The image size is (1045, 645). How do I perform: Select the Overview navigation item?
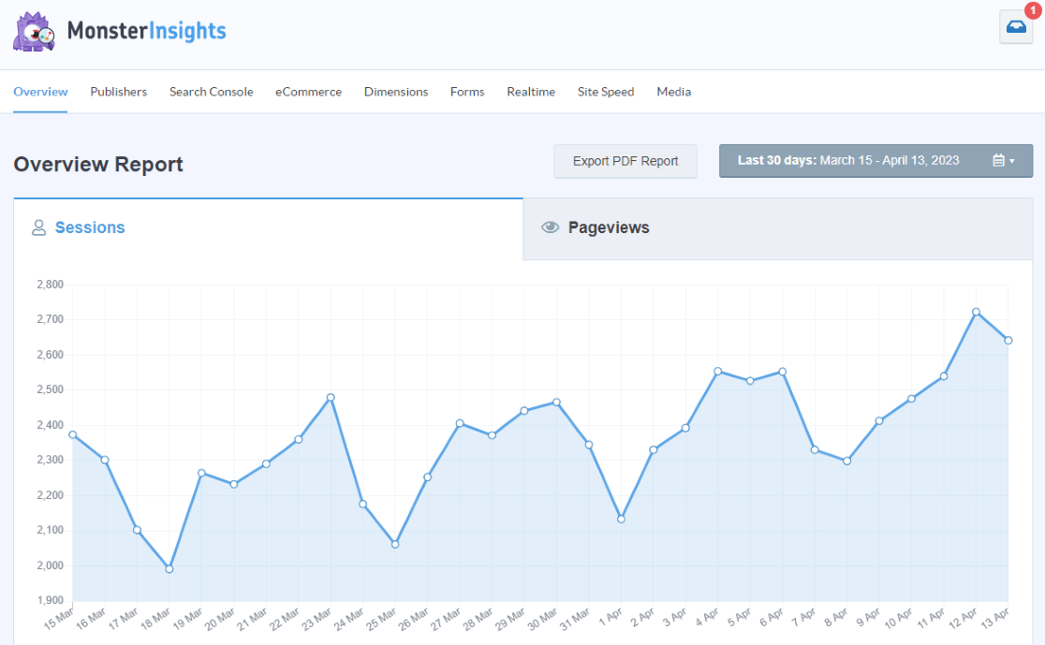tap(40, 92)
